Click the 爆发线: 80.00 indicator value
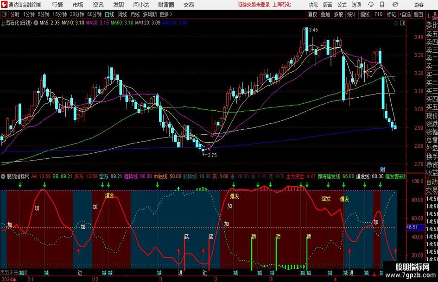The image size is (438, 282). (369, 176)
